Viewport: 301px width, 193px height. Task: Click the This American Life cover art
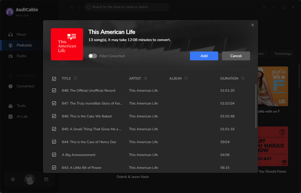pyautogui.click(x=67, y=44)
